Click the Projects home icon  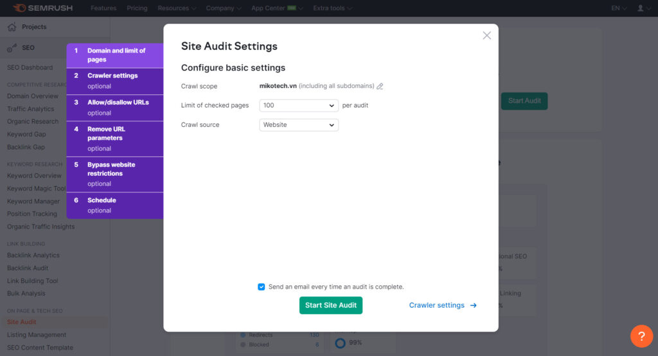(12, 27)
